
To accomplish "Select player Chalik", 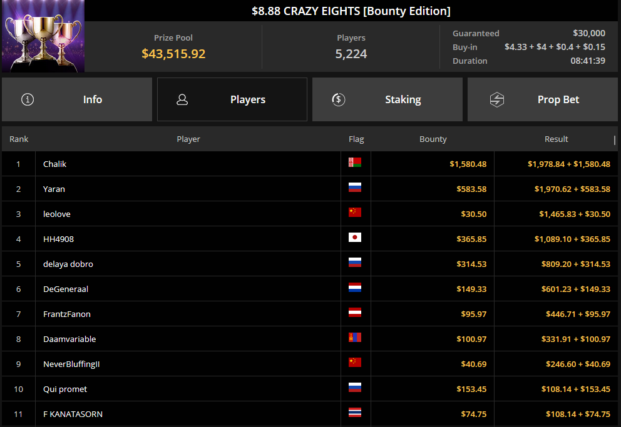I will pos(54,164).
